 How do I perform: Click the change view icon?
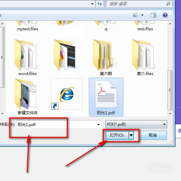(x=135, y=15)
